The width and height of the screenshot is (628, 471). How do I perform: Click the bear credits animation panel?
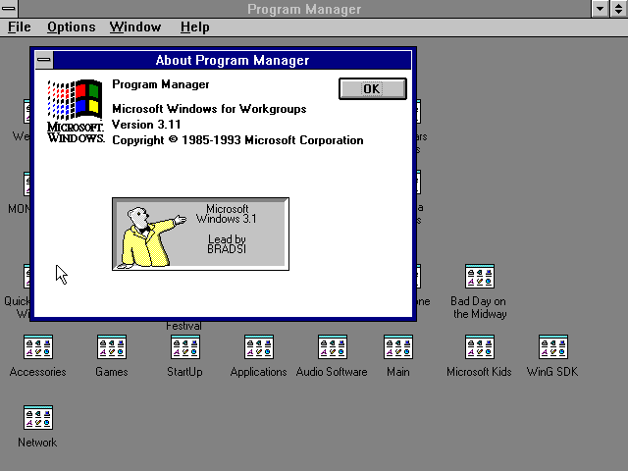[x=200, y=234]
